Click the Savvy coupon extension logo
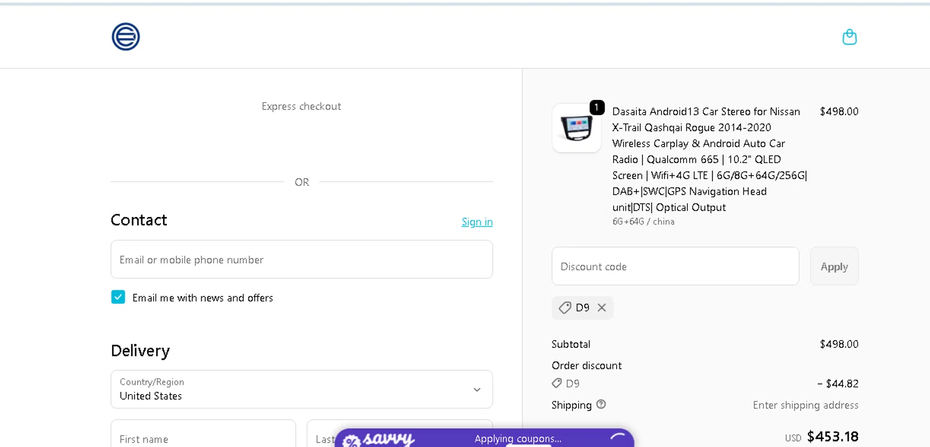This screenshot has height=447, width=930. [x=379, y=440]
